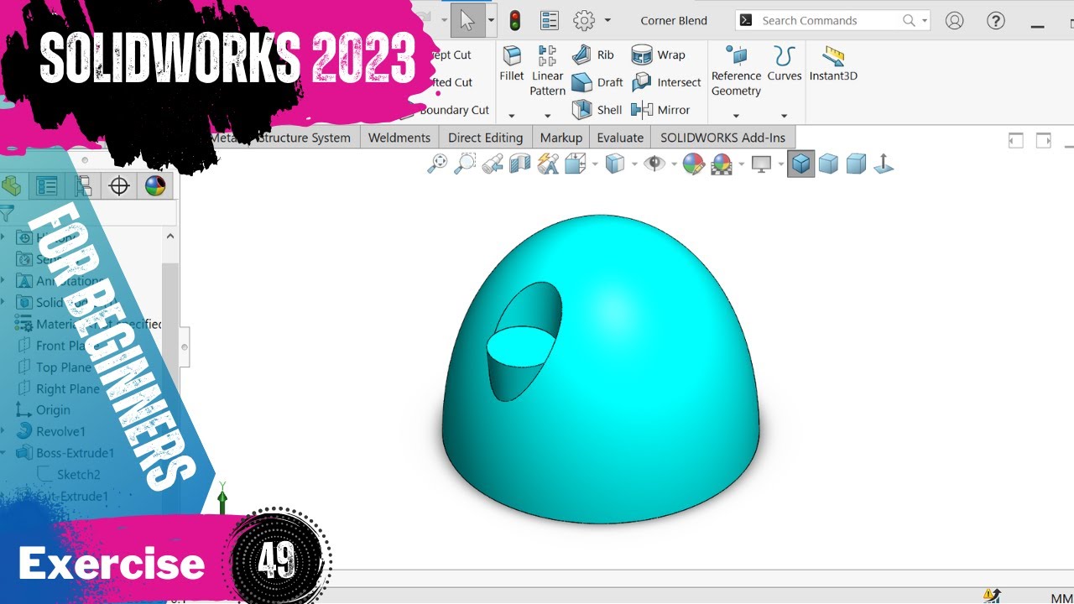Switch to the Markup tab
This screenshot has height=604, width=1074.
pos(561,138)
